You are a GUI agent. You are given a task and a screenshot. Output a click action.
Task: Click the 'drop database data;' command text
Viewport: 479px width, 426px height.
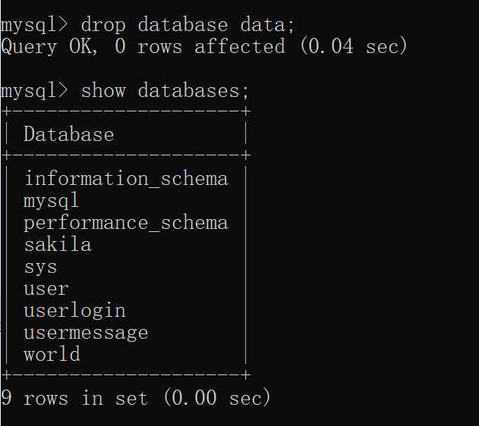(x=188, y=25)
